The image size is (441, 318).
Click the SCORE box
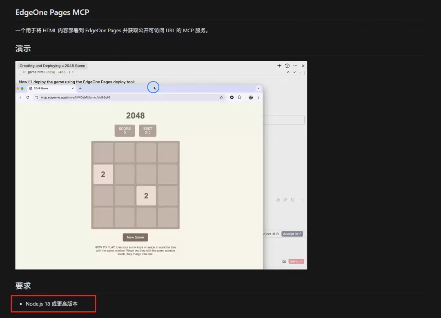coord(125,131)
